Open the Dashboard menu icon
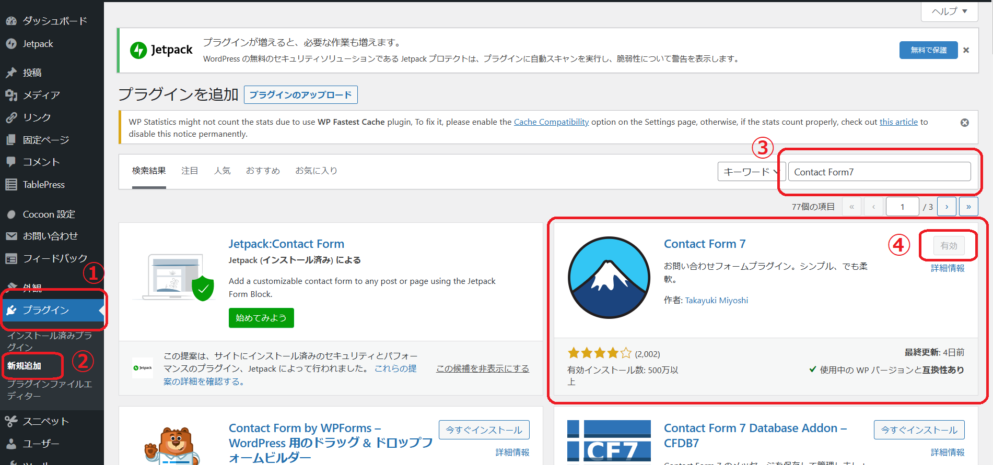Screen dimensions: 993x465 pos(11,21)
